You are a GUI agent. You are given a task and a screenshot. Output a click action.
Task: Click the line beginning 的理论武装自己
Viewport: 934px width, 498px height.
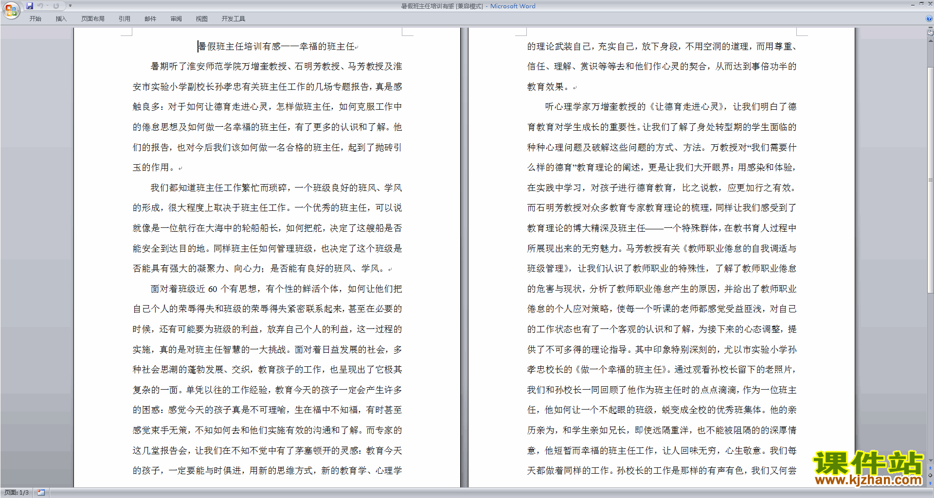(662, 47)
